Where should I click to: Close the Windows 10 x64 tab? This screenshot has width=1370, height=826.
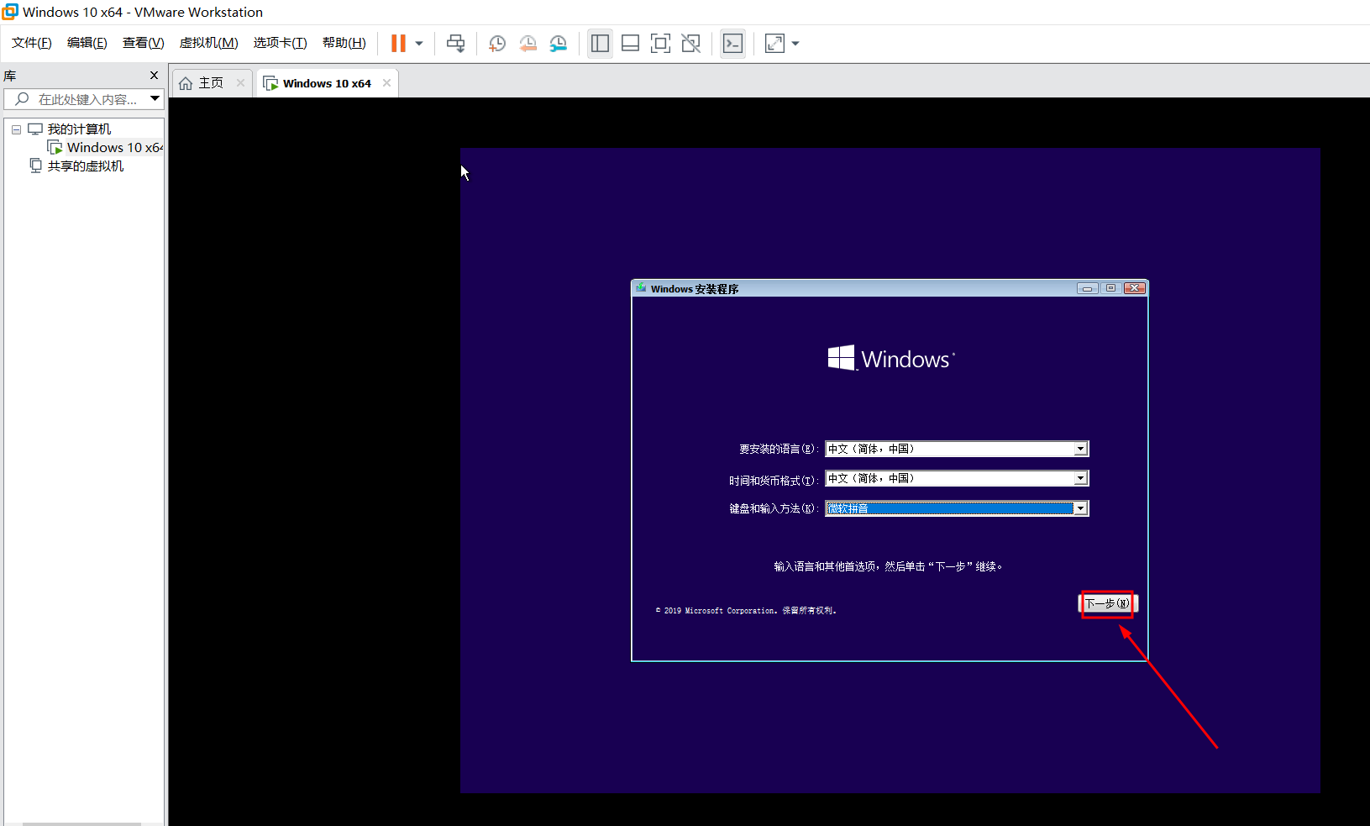point(386,82)
